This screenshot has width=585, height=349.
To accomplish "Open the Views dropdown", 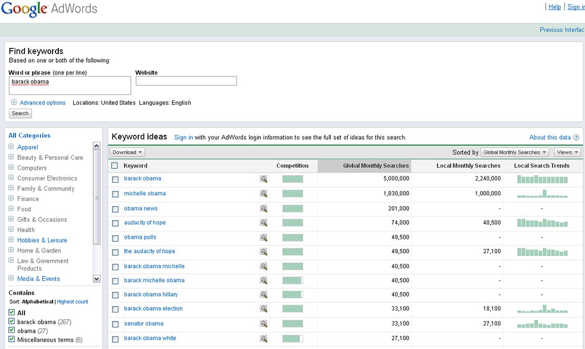I will pos(567,152).
